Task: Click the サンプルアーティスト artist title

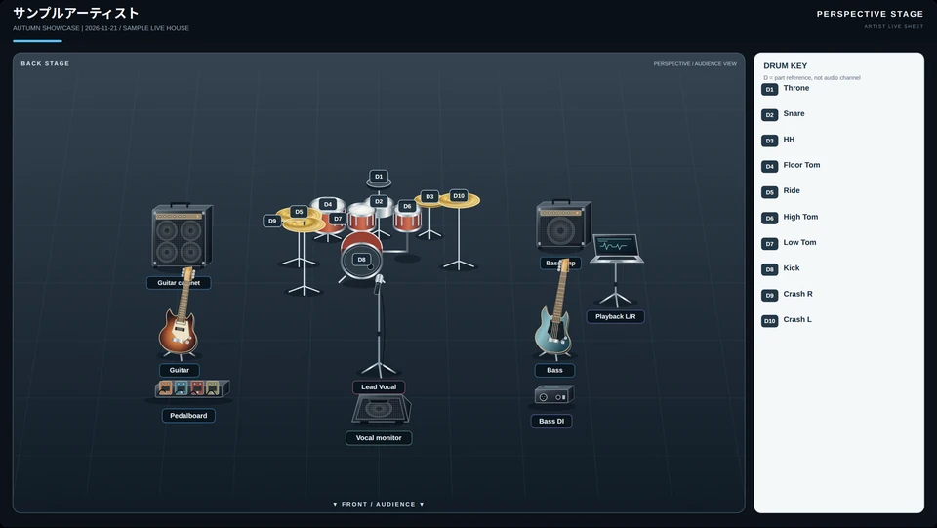Action: [76, 13]
